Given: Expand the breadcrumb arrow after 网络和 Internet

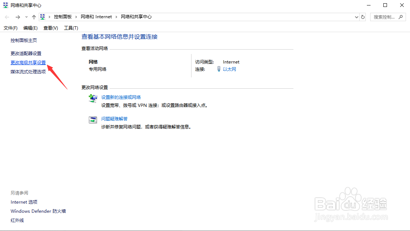Looking at the screenshot, I should [x=117, y=16].
